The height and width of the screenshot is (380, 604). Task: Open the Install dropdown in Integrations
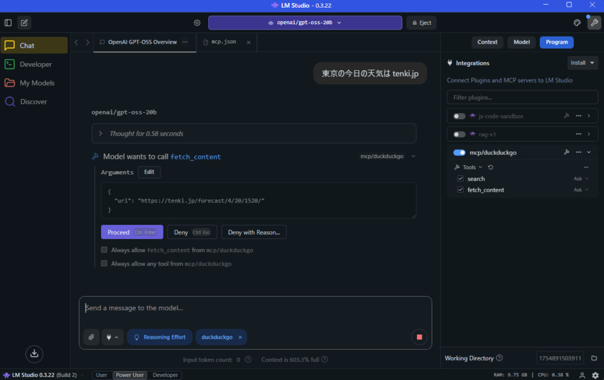583,63
